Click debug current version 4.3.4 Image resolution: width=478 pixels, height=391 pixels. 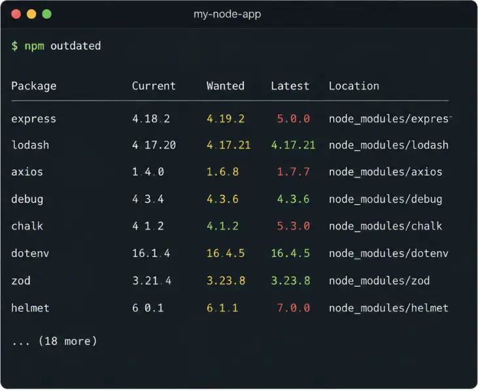(148, 199)
